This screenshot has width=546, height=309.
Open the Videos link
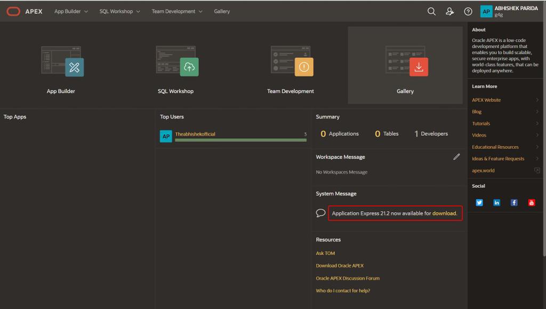[479, 135]
